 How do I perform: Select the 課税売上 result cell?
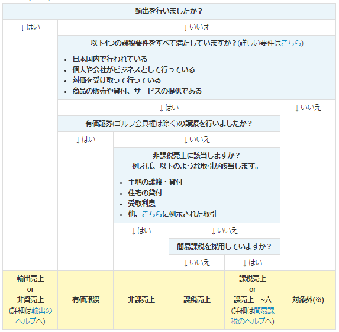click(x=197, y=300)
